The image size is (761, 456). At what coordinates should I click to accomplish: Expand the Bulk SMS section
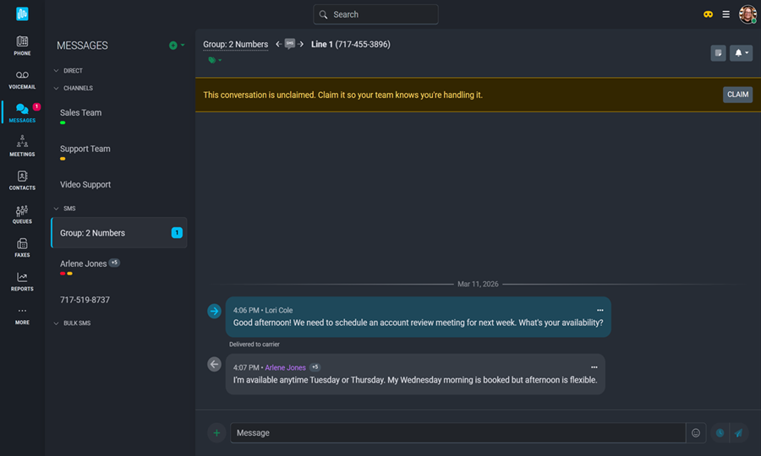[57, 323]
